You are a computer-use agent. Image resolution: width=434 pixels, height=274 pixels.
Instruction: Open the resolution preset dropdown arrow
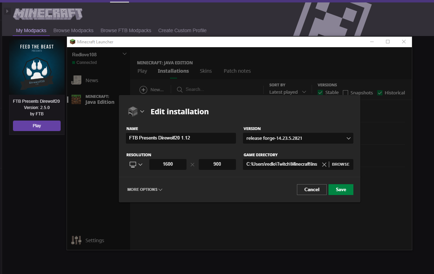pyautogui.click(x=140, y=164)
